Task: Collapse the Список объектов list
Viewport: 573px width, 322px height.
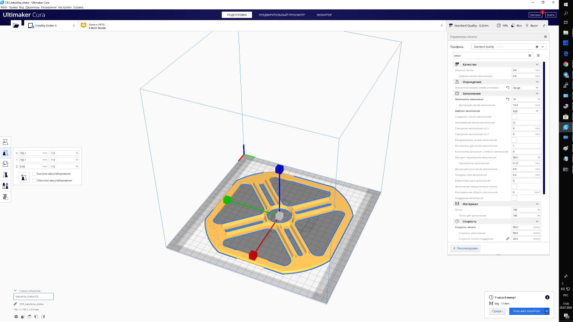Action: (x=15, y=291)
